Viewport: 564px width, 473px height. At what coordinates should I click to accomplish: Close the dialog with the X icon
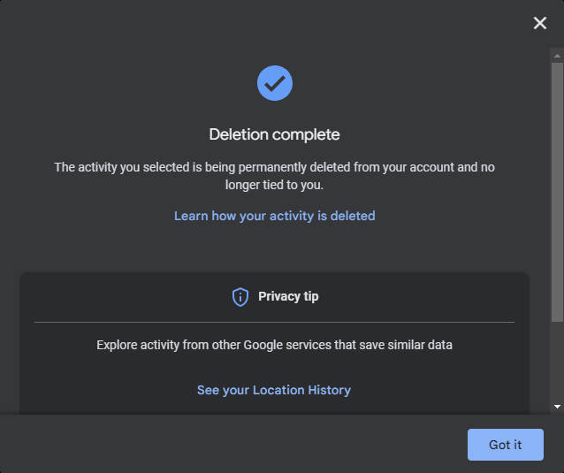[540, 23]
